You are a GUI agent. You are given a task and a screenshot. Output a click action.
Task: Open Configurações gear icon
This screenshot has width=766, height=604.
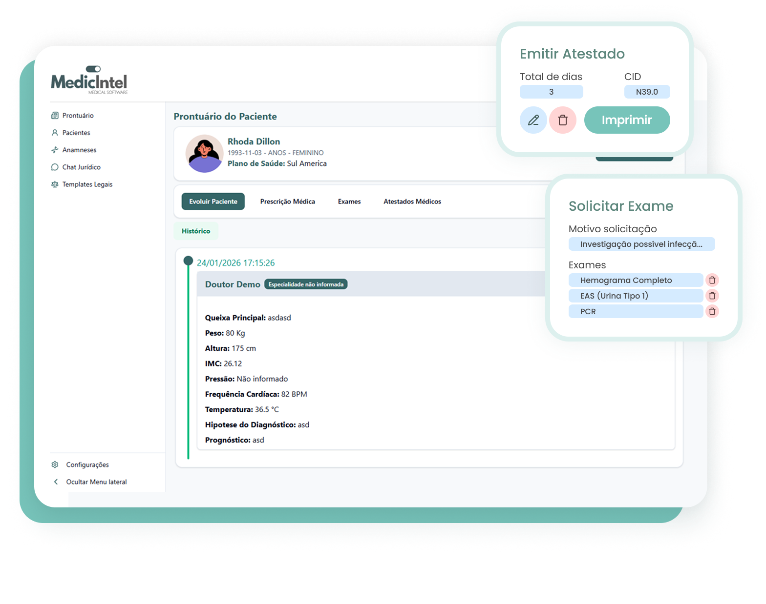coord(55,464)
